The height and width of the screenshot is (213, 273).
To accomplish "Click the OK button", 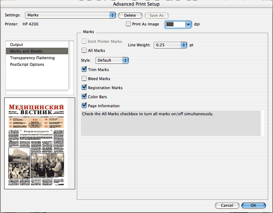I will (254, 205).
